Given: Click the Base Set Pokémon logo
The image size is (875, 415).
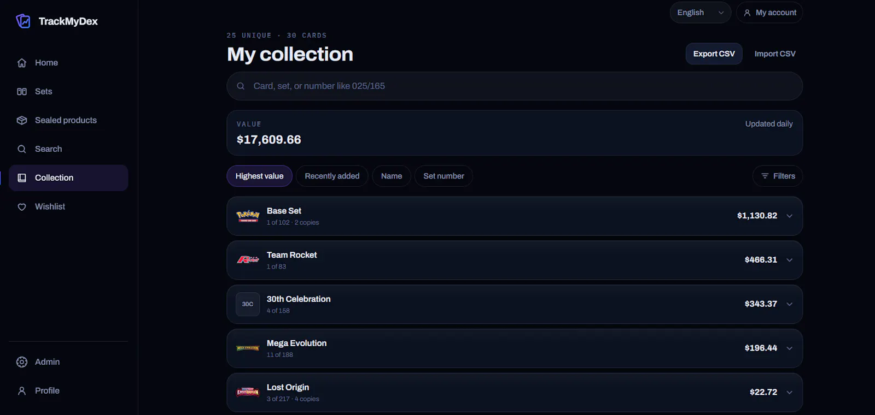Looking at the screenshot, I should (248, 216).
